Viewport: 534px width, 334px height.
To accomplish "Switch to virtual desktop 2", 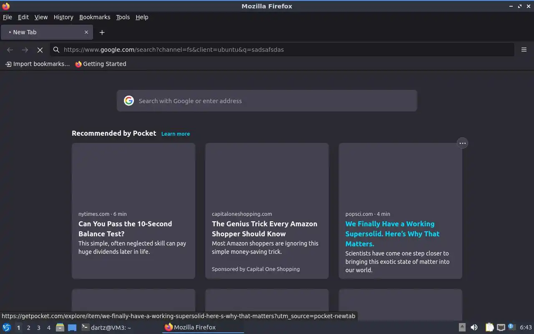I will pos(28,328).
